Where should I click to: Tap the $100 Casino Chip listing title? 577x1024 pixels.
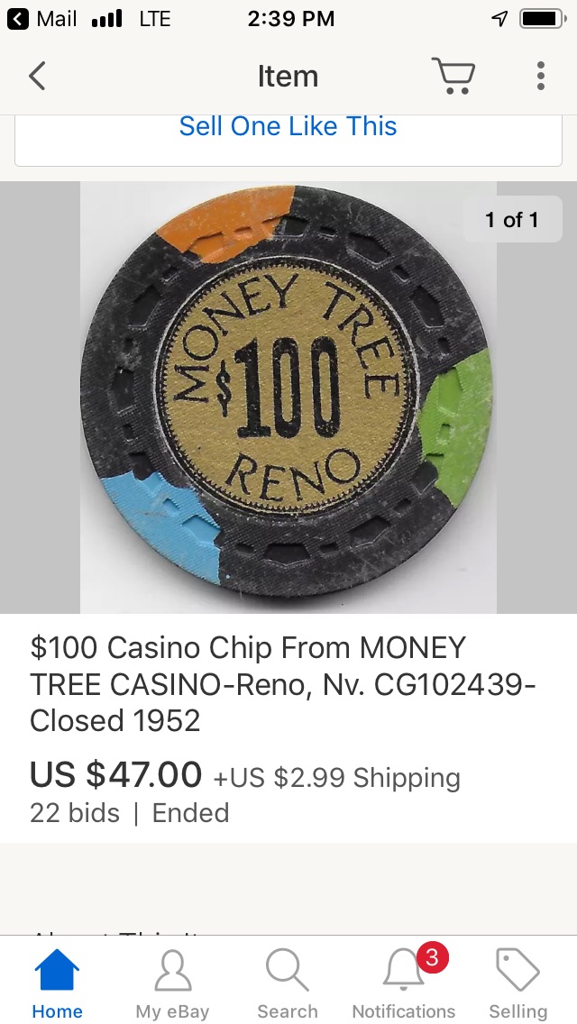click(x=283, y=684)
